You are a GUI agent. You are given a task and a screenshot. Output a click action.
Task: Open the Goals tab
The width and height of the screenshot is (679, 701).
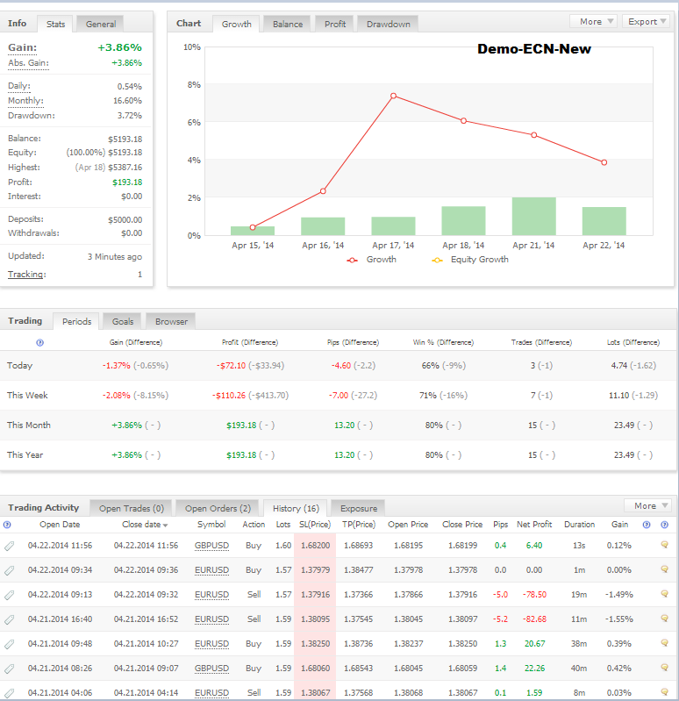123,321
